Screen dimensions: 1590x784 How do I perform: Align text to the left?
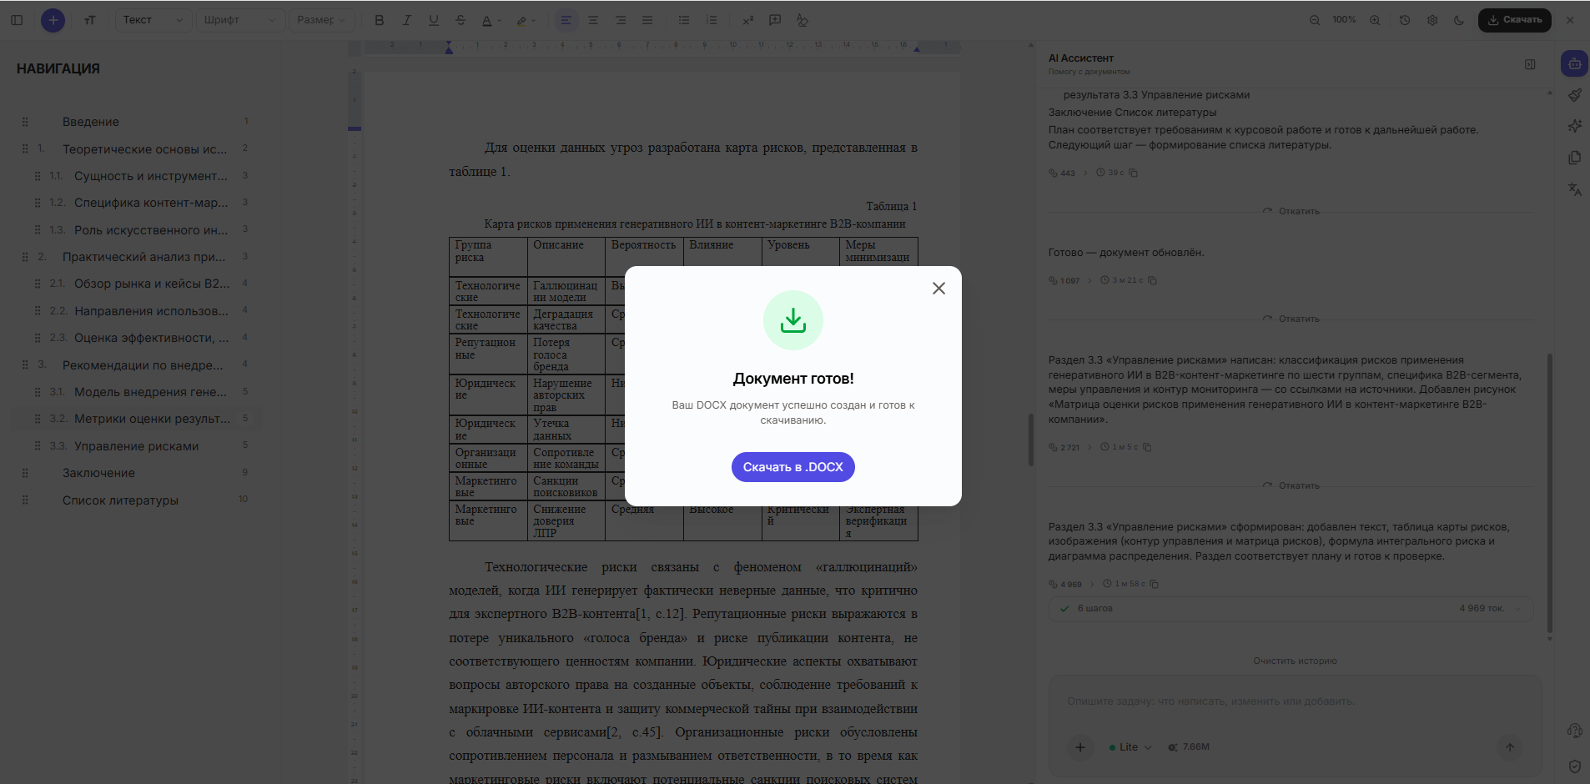(566, 20)
